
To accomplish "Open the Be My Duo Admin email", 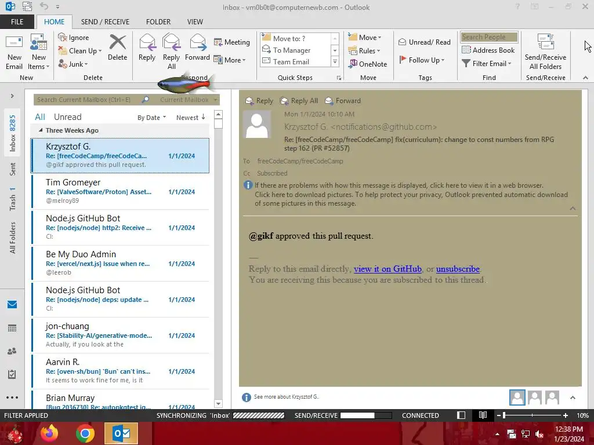I will [x=121, y=264].
